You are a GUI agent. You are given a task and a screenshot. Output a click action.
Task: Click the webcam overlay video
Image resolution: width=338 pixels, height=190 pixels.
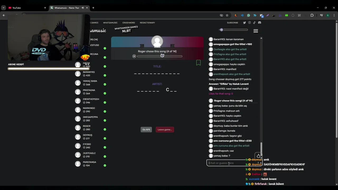49,37
